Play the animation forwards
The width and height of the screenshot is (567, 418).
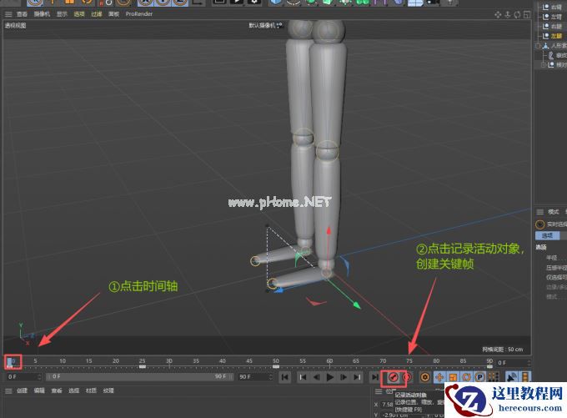click(330, 377)
